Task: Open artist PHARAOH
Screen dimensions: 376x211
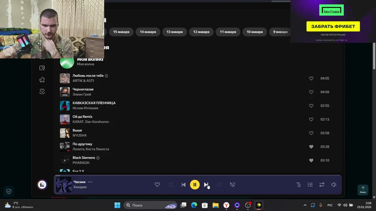Action: pos(81,163)
